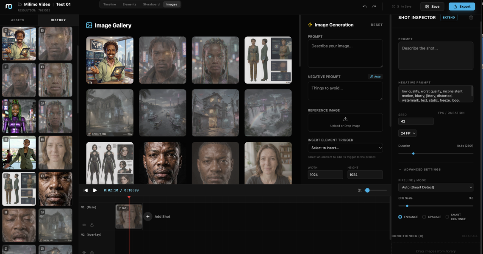Click the undo arrow icon
Screen dimensions: 483x254
pyautogui.click(x=365, y=6)
